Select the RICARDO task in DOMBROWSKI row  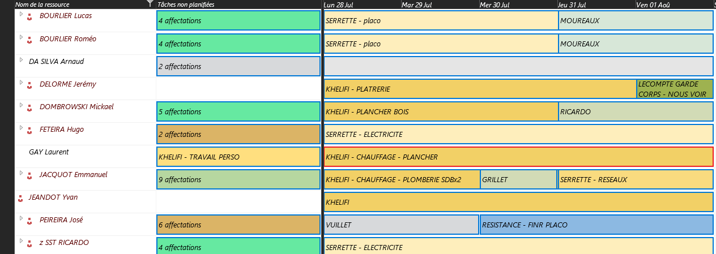(636, 111)
